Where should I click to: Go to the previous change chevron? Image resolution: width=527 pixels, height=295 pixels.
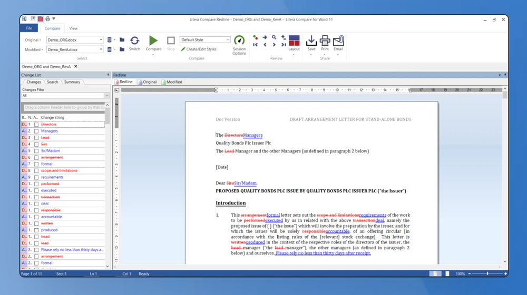265,45
